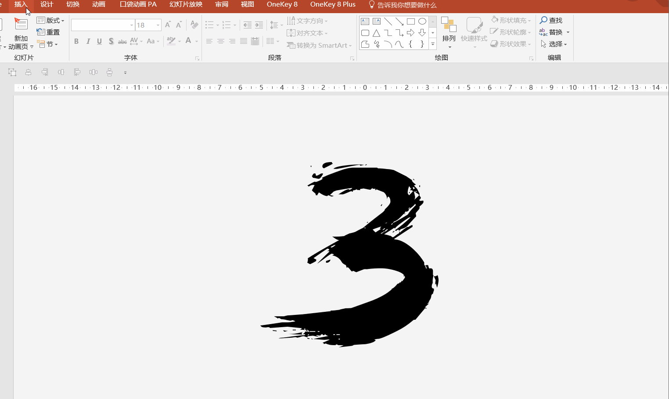Image resolution: width=669 pixels, height=399 pixels.
Task: Select the down block arrow shape
Action: 422,33
